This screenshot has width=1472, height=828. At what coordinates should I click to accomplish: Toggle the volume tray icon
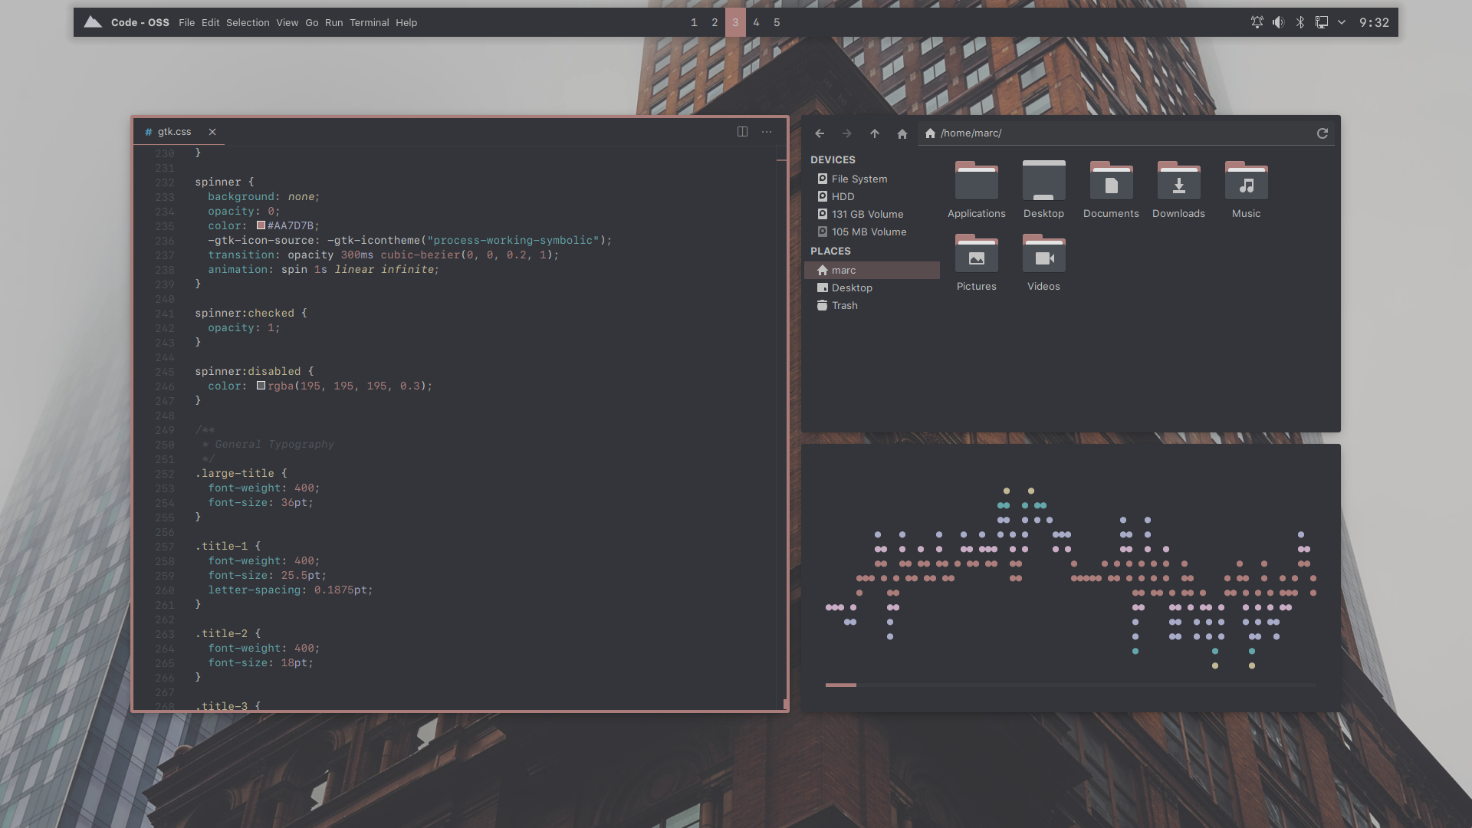click(1278, 22)
